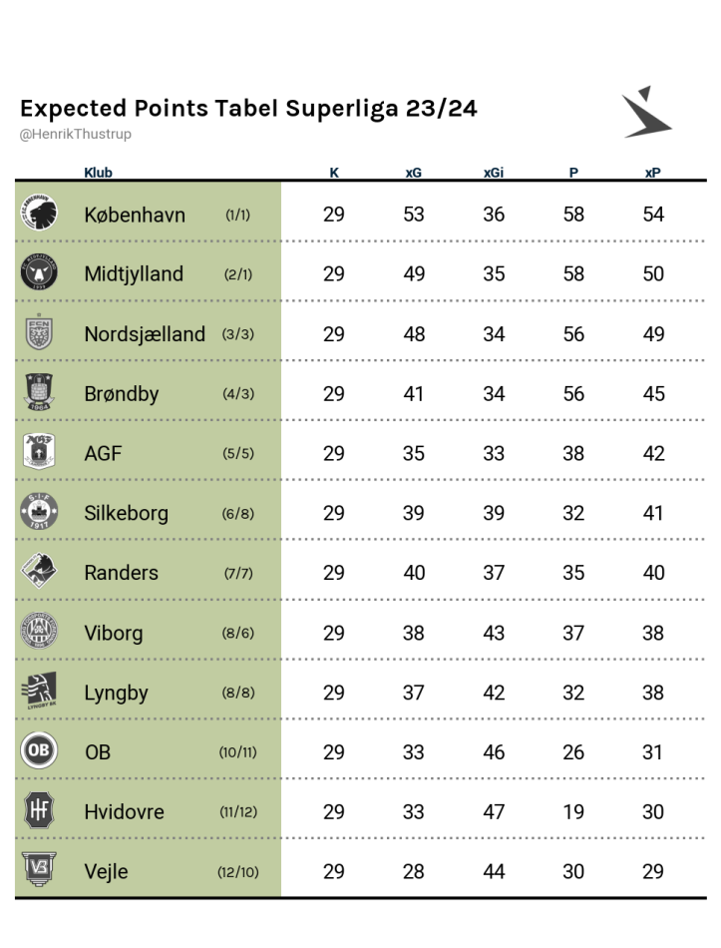721x948 pixels.
Task: Click the OB round logo
Action: [x=39, y=750]
